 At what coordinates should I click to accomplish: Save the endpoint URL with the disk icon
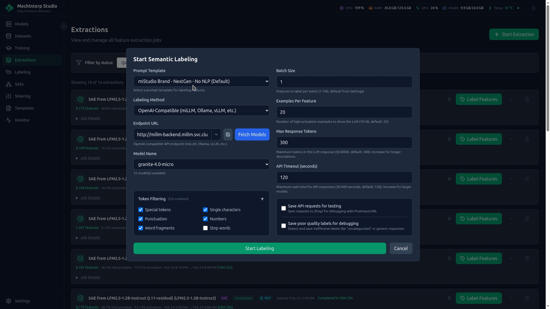(228, 134)
